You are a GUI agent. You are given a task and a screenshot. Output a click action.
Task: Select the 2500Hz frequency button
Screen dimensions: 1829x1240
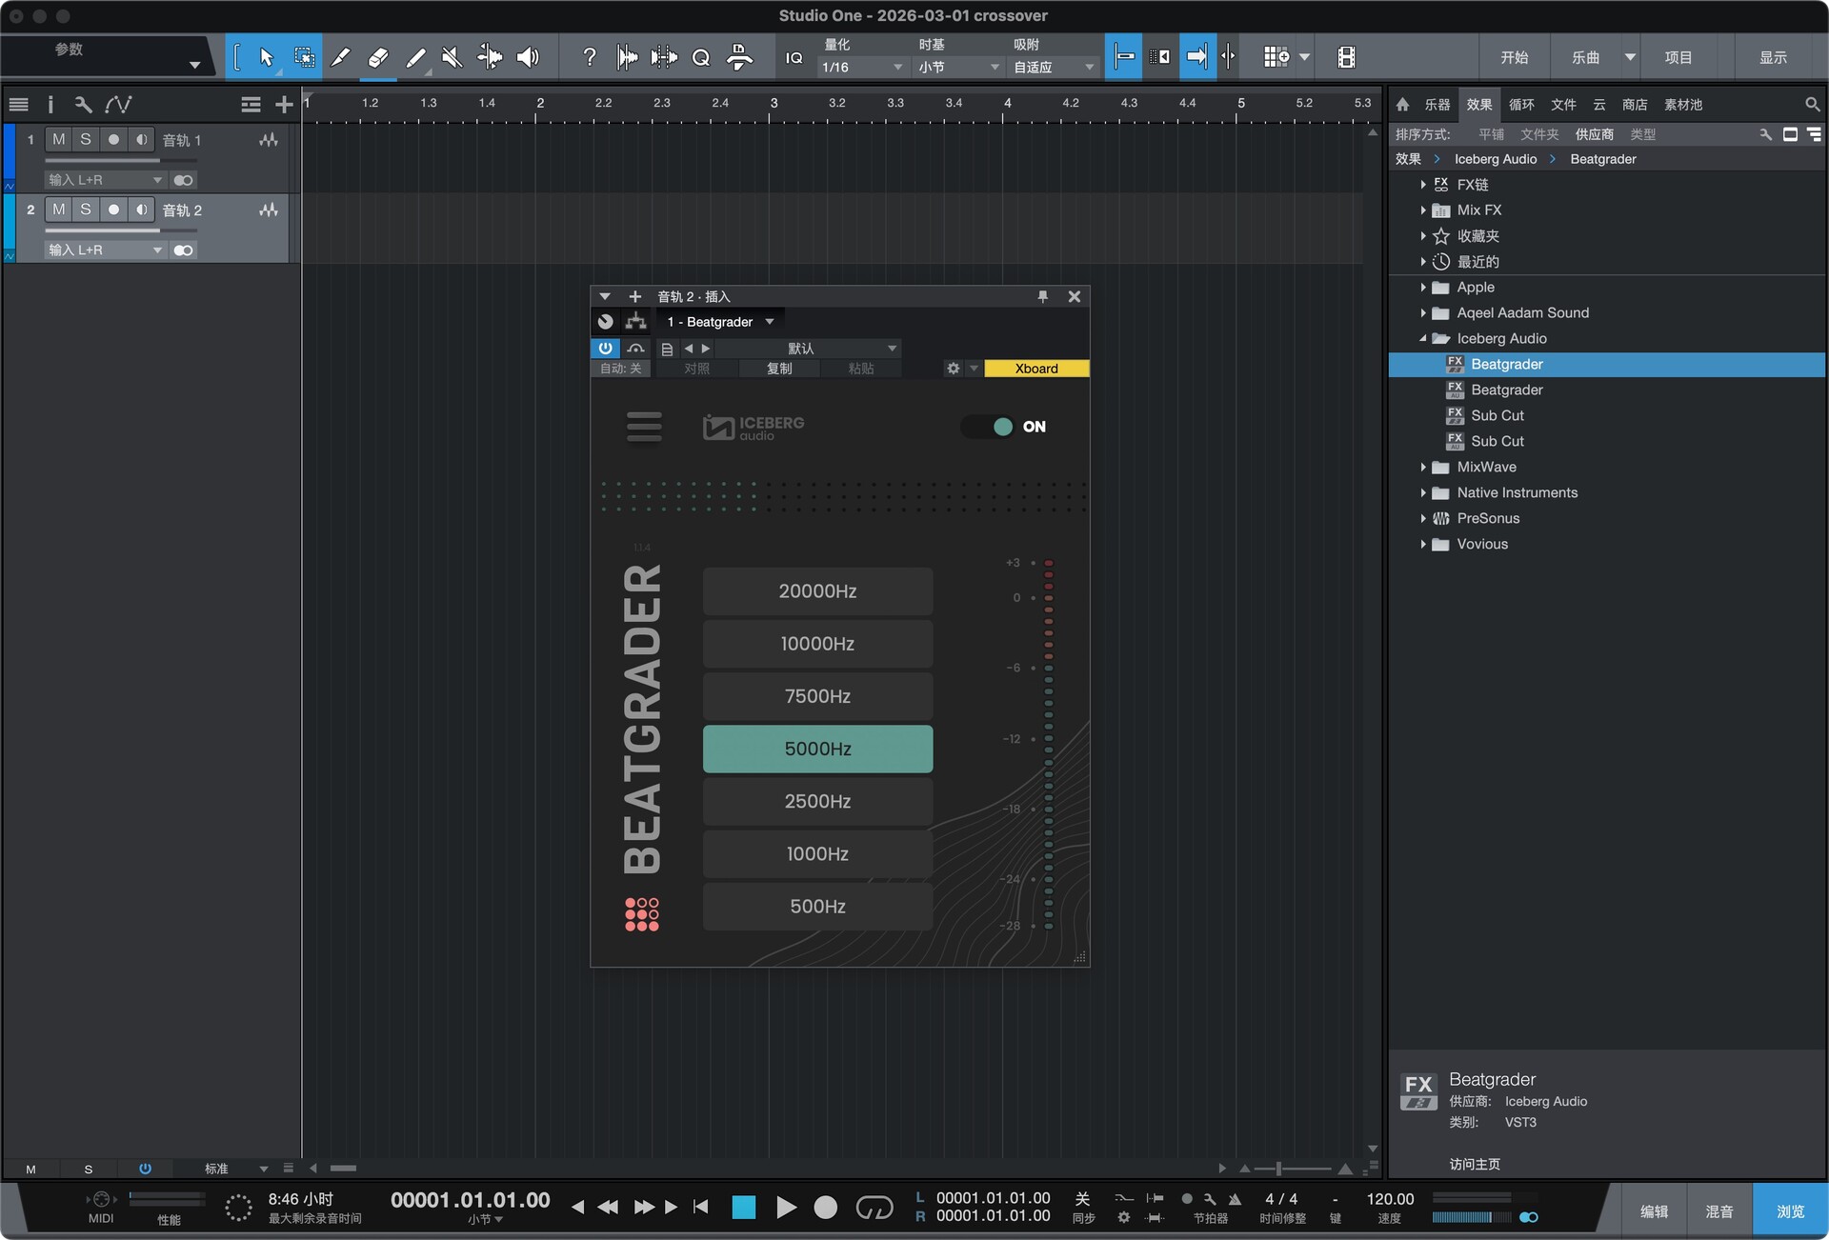tap(817, 801)
